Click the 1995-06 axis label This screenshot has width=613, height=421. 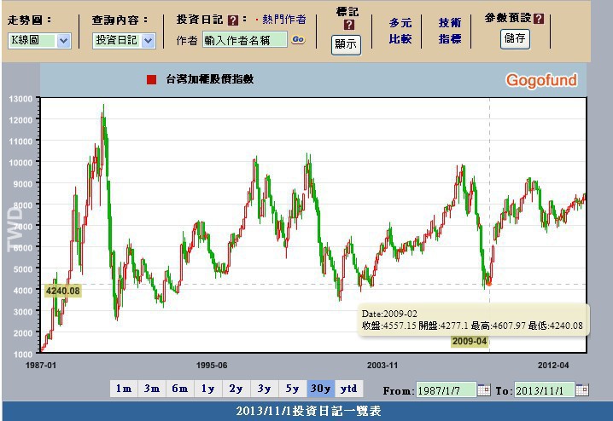[x=212, y=366]
